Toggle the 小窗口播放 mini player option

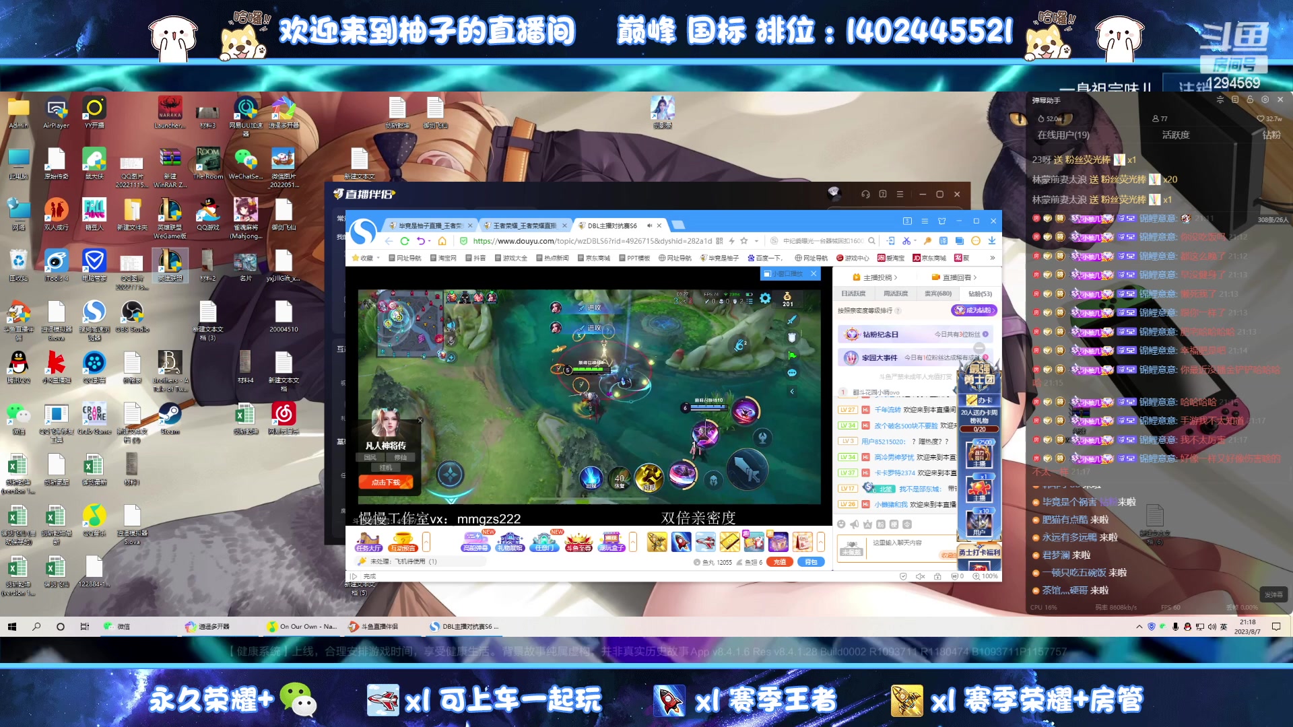[x=783, y=273]
